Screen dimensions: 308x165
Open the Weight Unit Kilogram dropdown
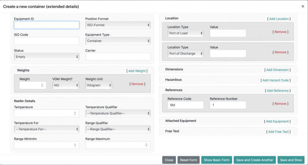99,85
